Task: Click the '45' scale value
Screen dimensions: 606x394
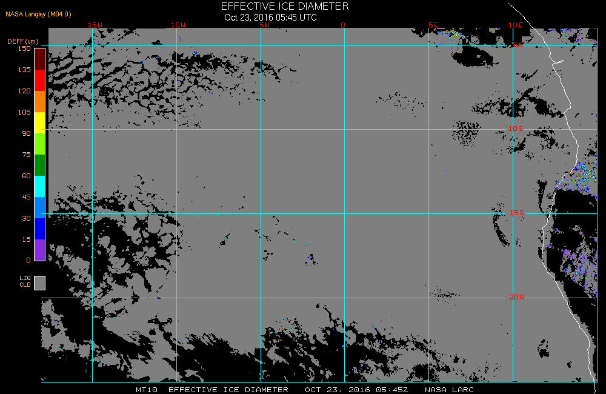Action: 26,197
